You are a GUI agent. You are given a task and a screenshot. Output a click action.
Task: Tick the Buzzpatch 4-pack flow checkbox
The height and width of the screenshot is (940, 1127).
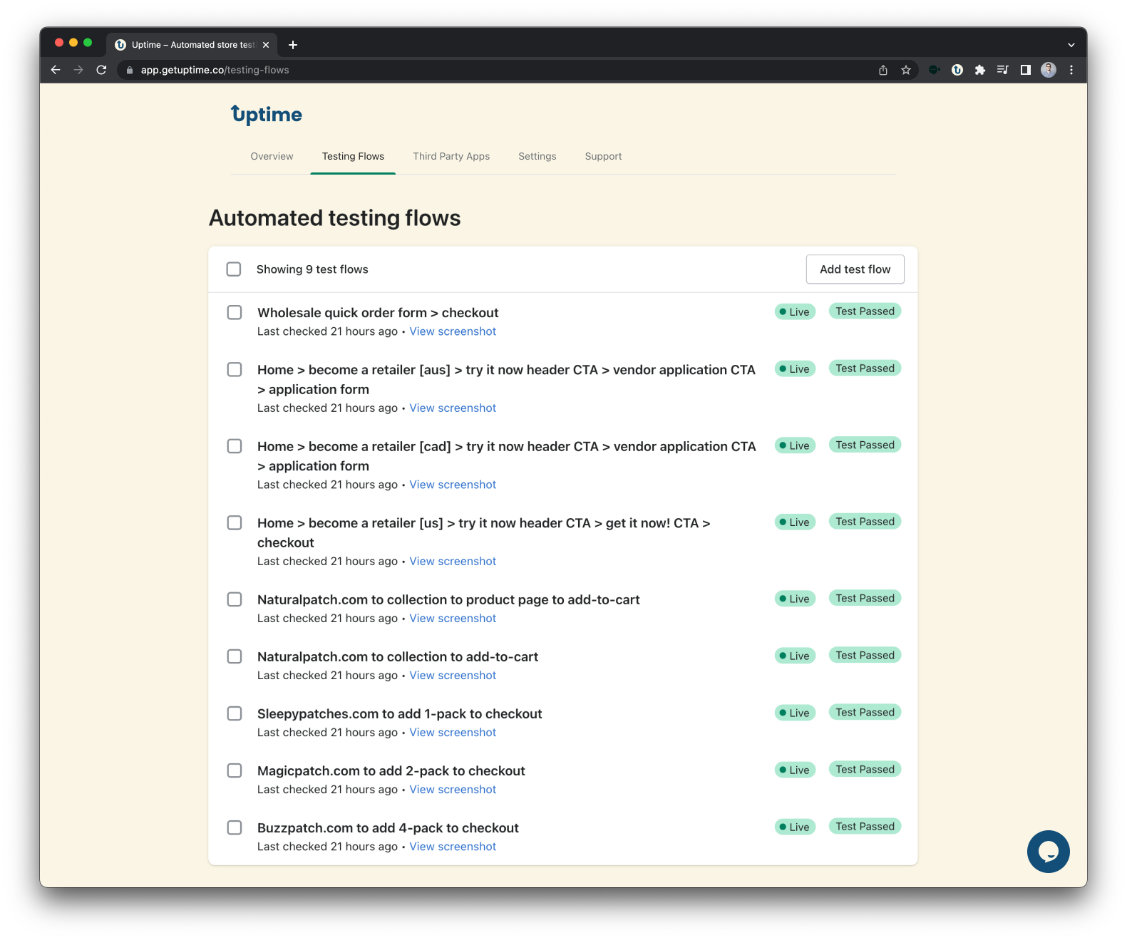[x=235, y=827]
